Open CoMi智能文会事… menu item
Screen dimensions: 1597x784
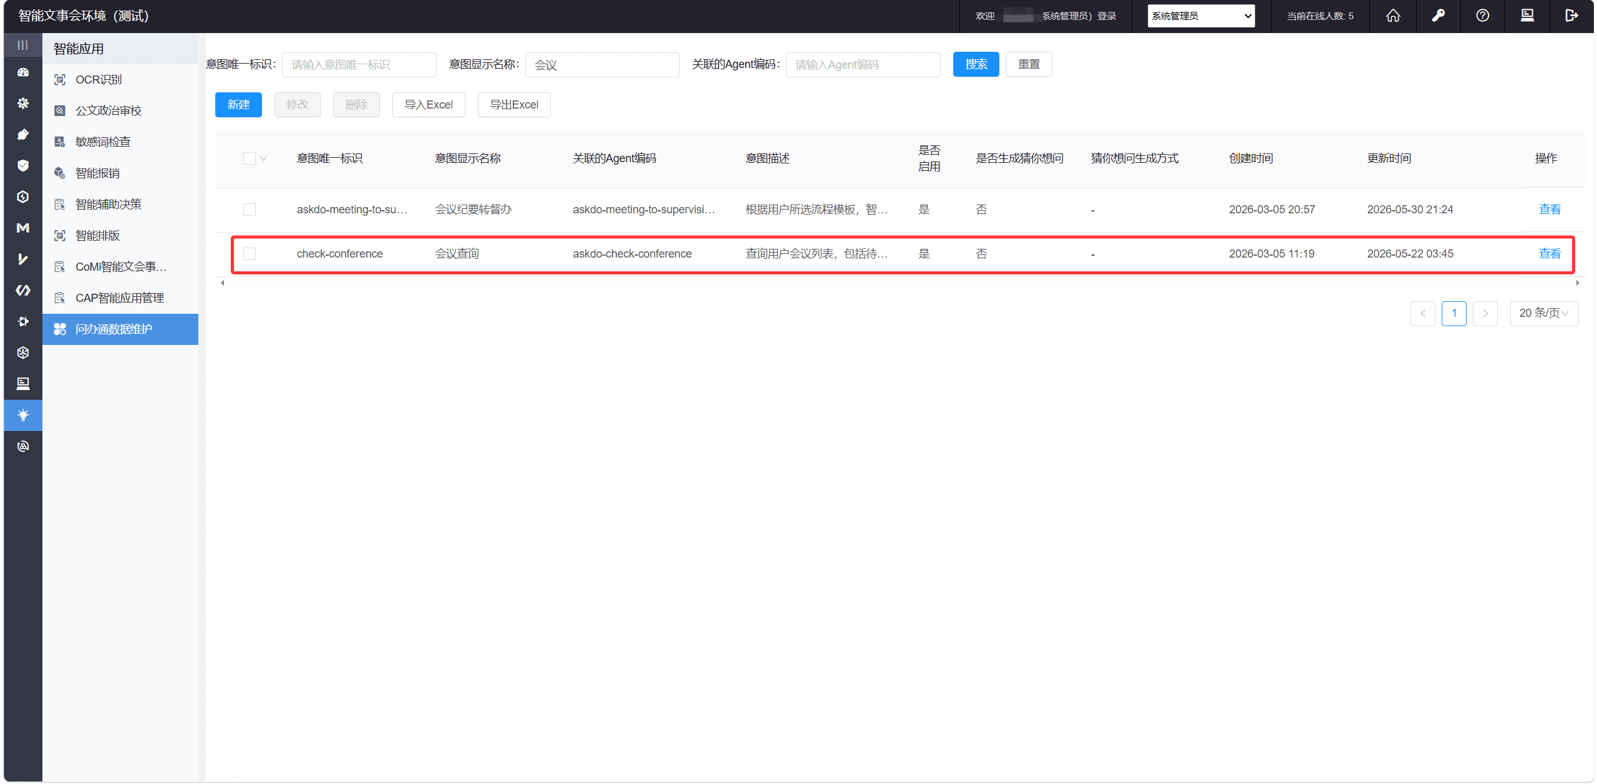(x=120, y=267)
